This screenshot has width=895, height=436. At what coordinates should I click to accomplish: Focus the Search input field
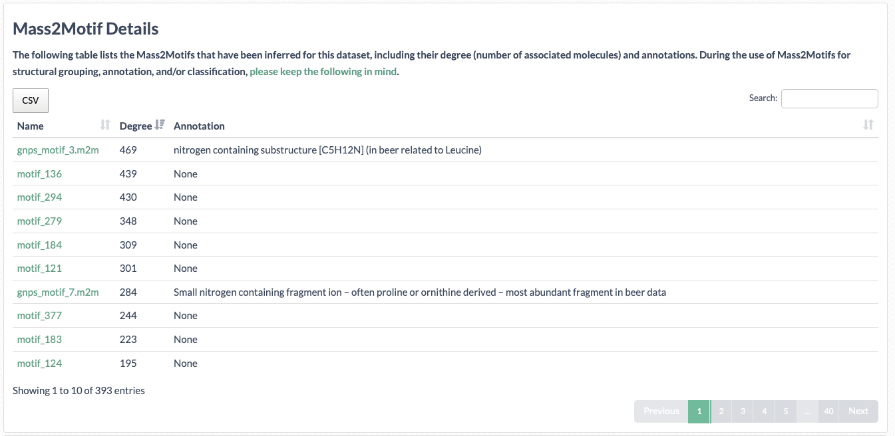(x=829, y=98)
